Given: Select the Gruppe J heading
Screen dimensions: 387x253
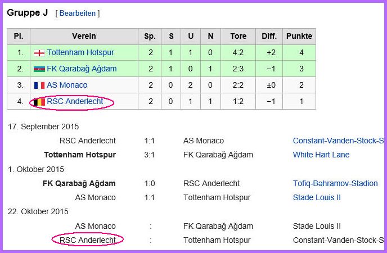Looking at the screenshot, I should (x=28, y=13).
